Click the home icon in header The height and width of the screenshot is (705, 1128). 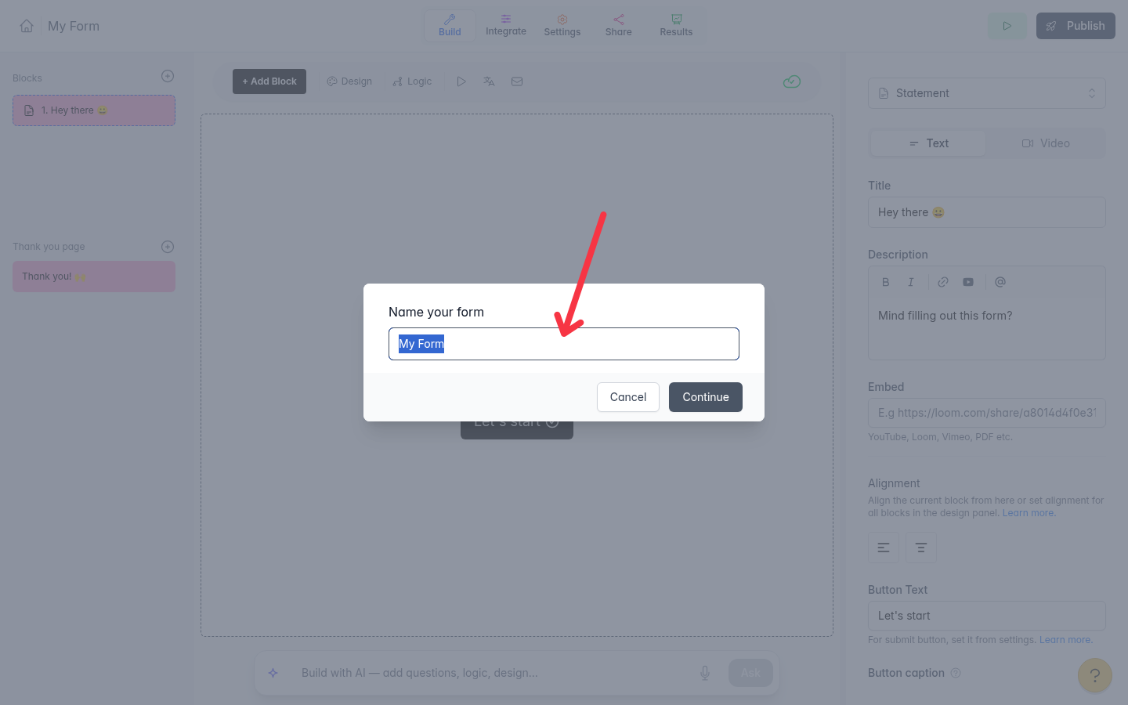tap(27, 26)
